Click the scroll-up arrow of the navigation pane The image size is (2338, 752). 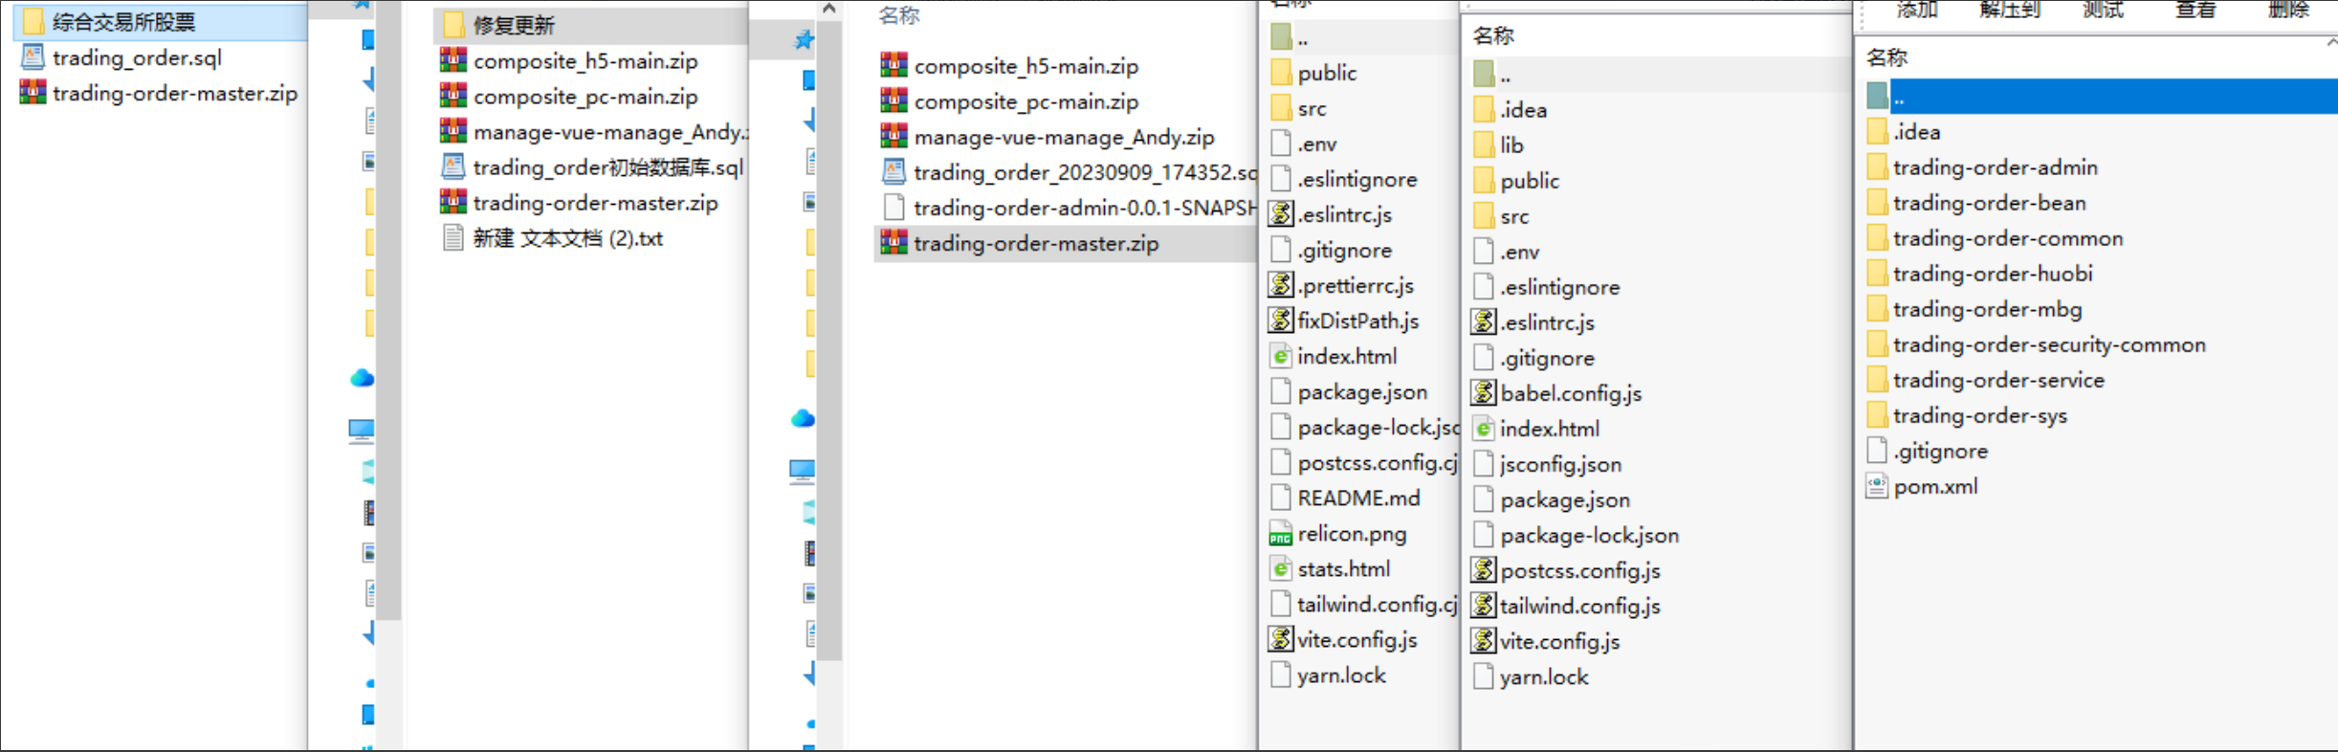pyautogui.click(x=829, y=9)
